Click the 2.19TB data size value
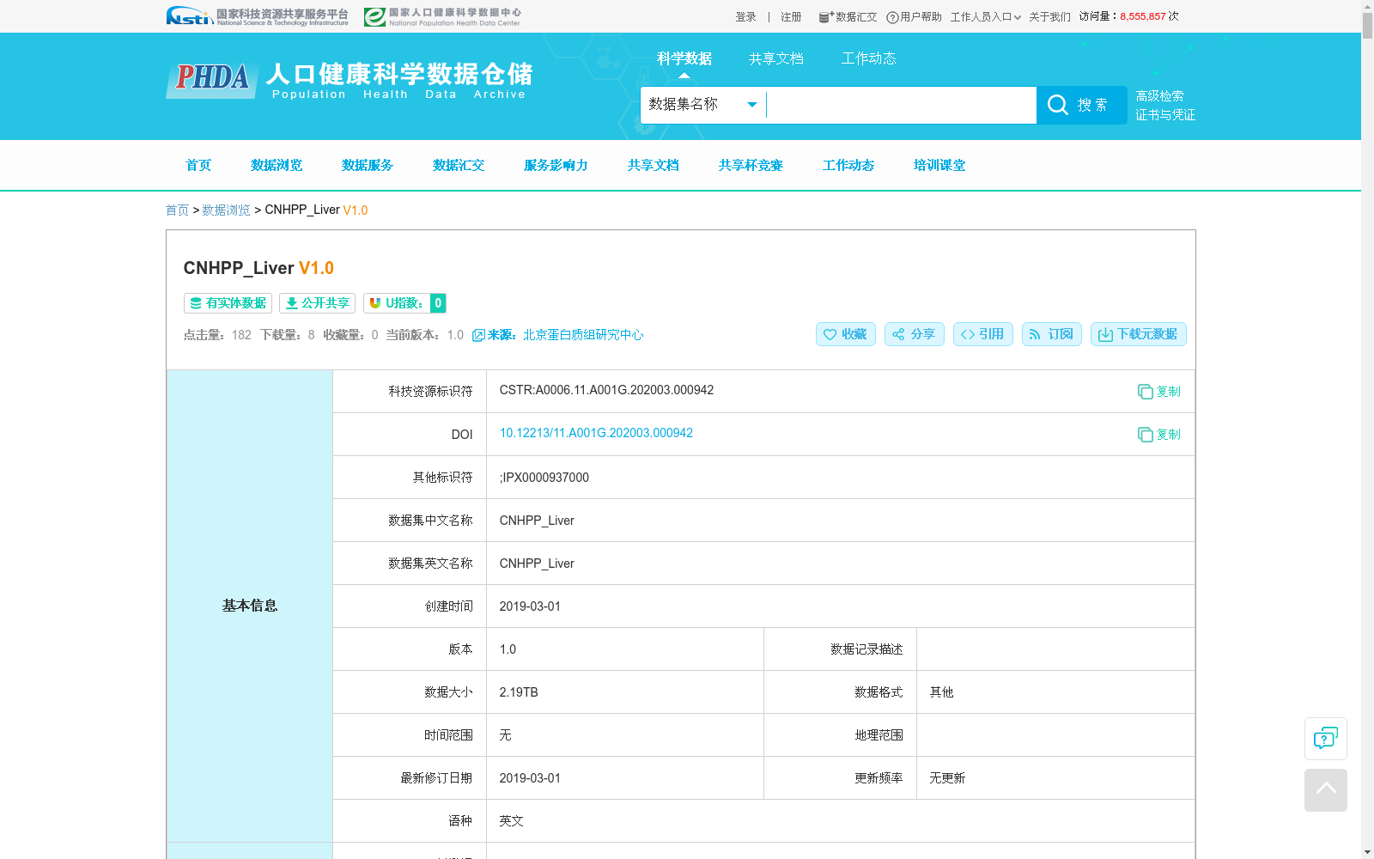1374x859 pixels. (519, 692)
